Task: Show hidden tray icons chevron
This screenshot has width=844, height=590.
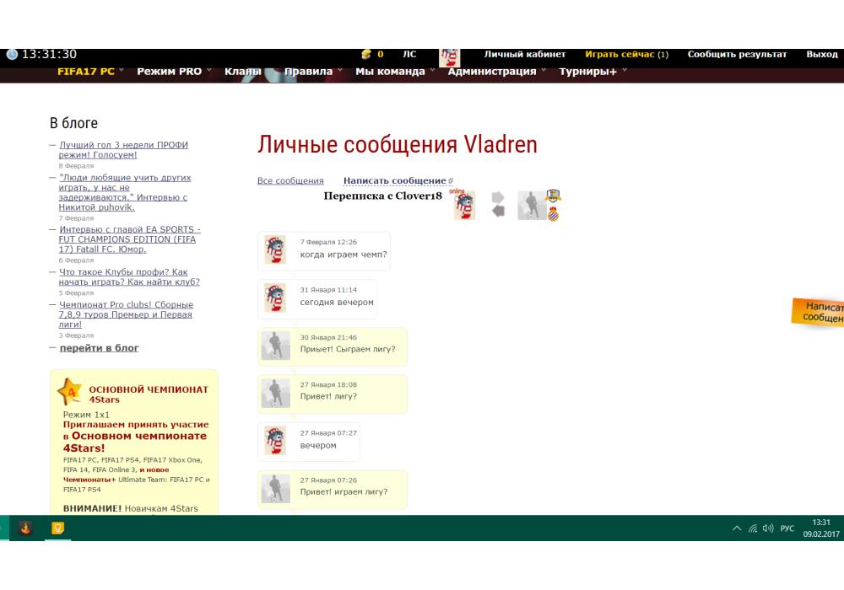Action: click(736, 528)
